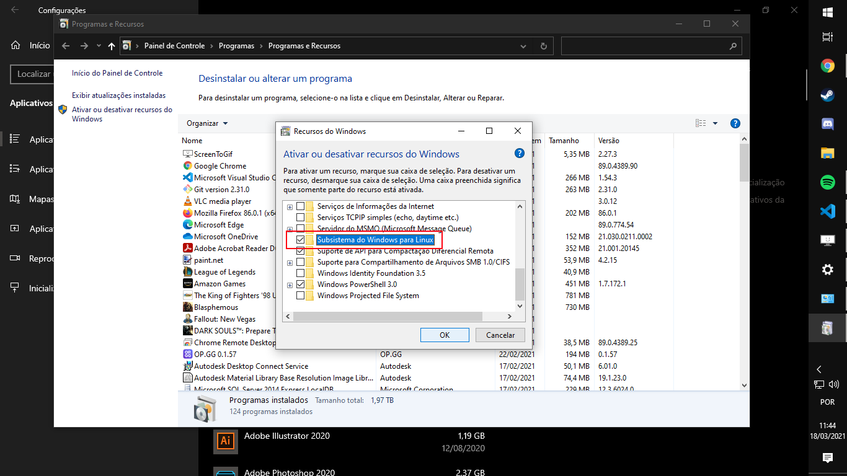
Task: Click Painel de Controle breadcrumb
Action: (174, 46)
